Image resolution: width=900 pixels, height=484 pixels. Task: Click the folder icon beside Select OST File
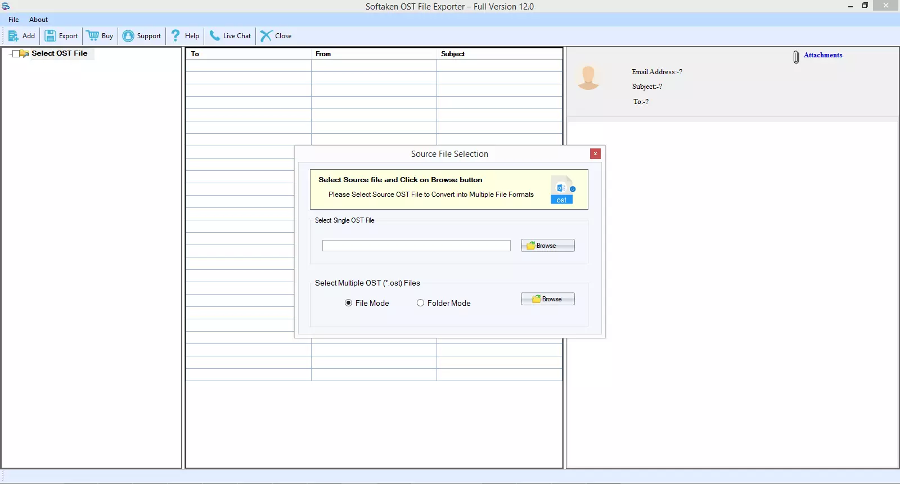point(25,54)
